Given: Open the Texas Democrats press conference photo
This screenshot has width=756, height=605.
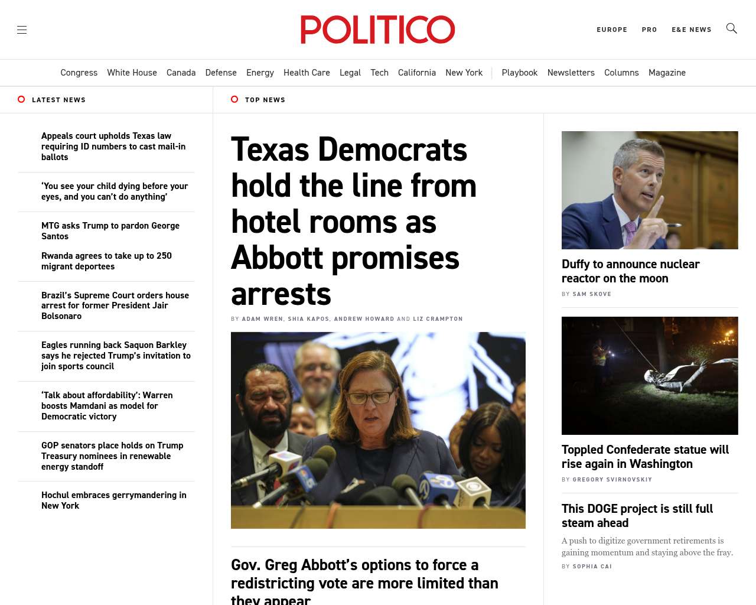Looking at the screenshot, I should point(378,430).
